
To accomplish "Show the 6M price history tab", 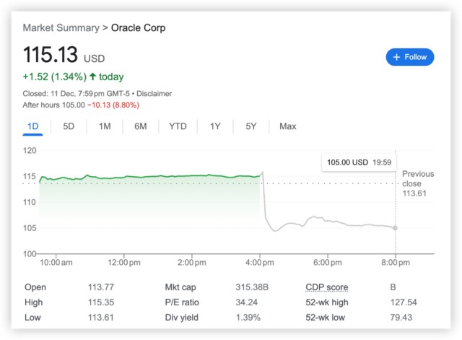I will (x=140, y=126).
